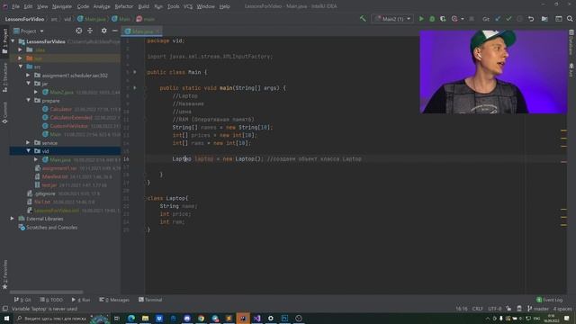Open Project panel settings gear
The width and height of the screenshot is (576, 324).
104,31
